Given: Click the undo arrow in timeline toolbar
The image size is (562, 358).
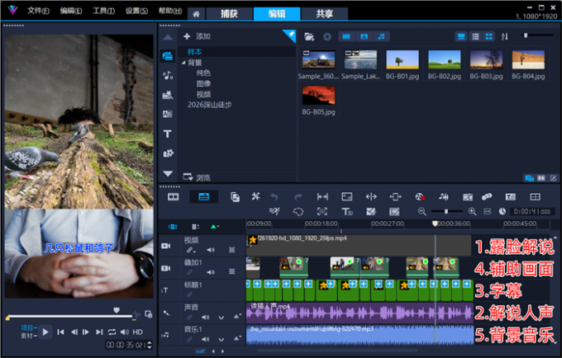Looking at the screenshot, I should 274,196.
